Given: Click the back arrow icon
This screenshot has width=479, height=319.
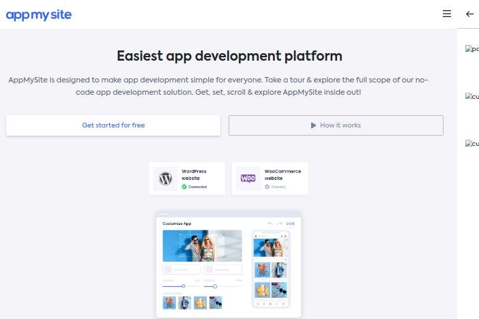Looking at the screenshot, I should pos(469,14).
